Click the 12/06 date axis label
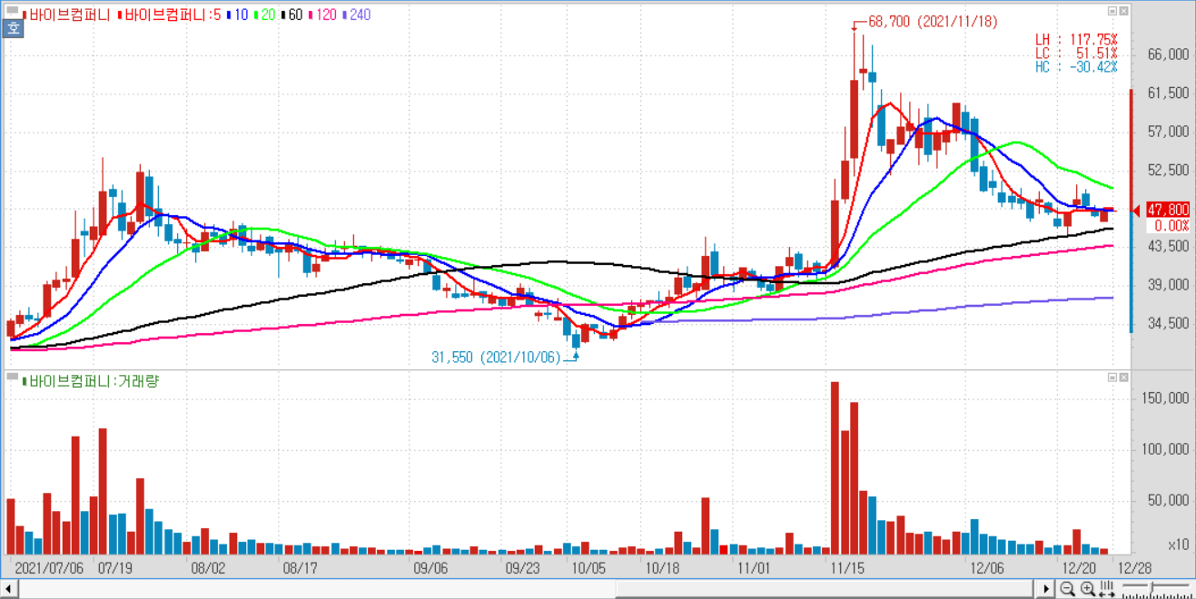Viewport: 1196px width, 599px height. (986, 567)
